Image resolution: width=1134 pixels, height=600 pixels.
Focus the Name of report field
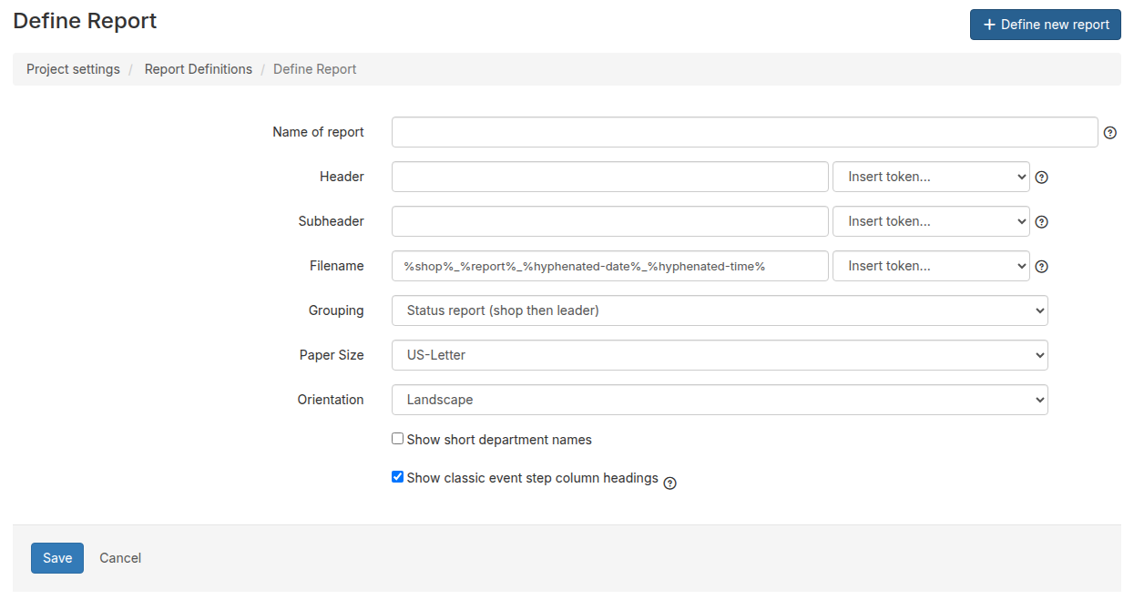[745, 132]
